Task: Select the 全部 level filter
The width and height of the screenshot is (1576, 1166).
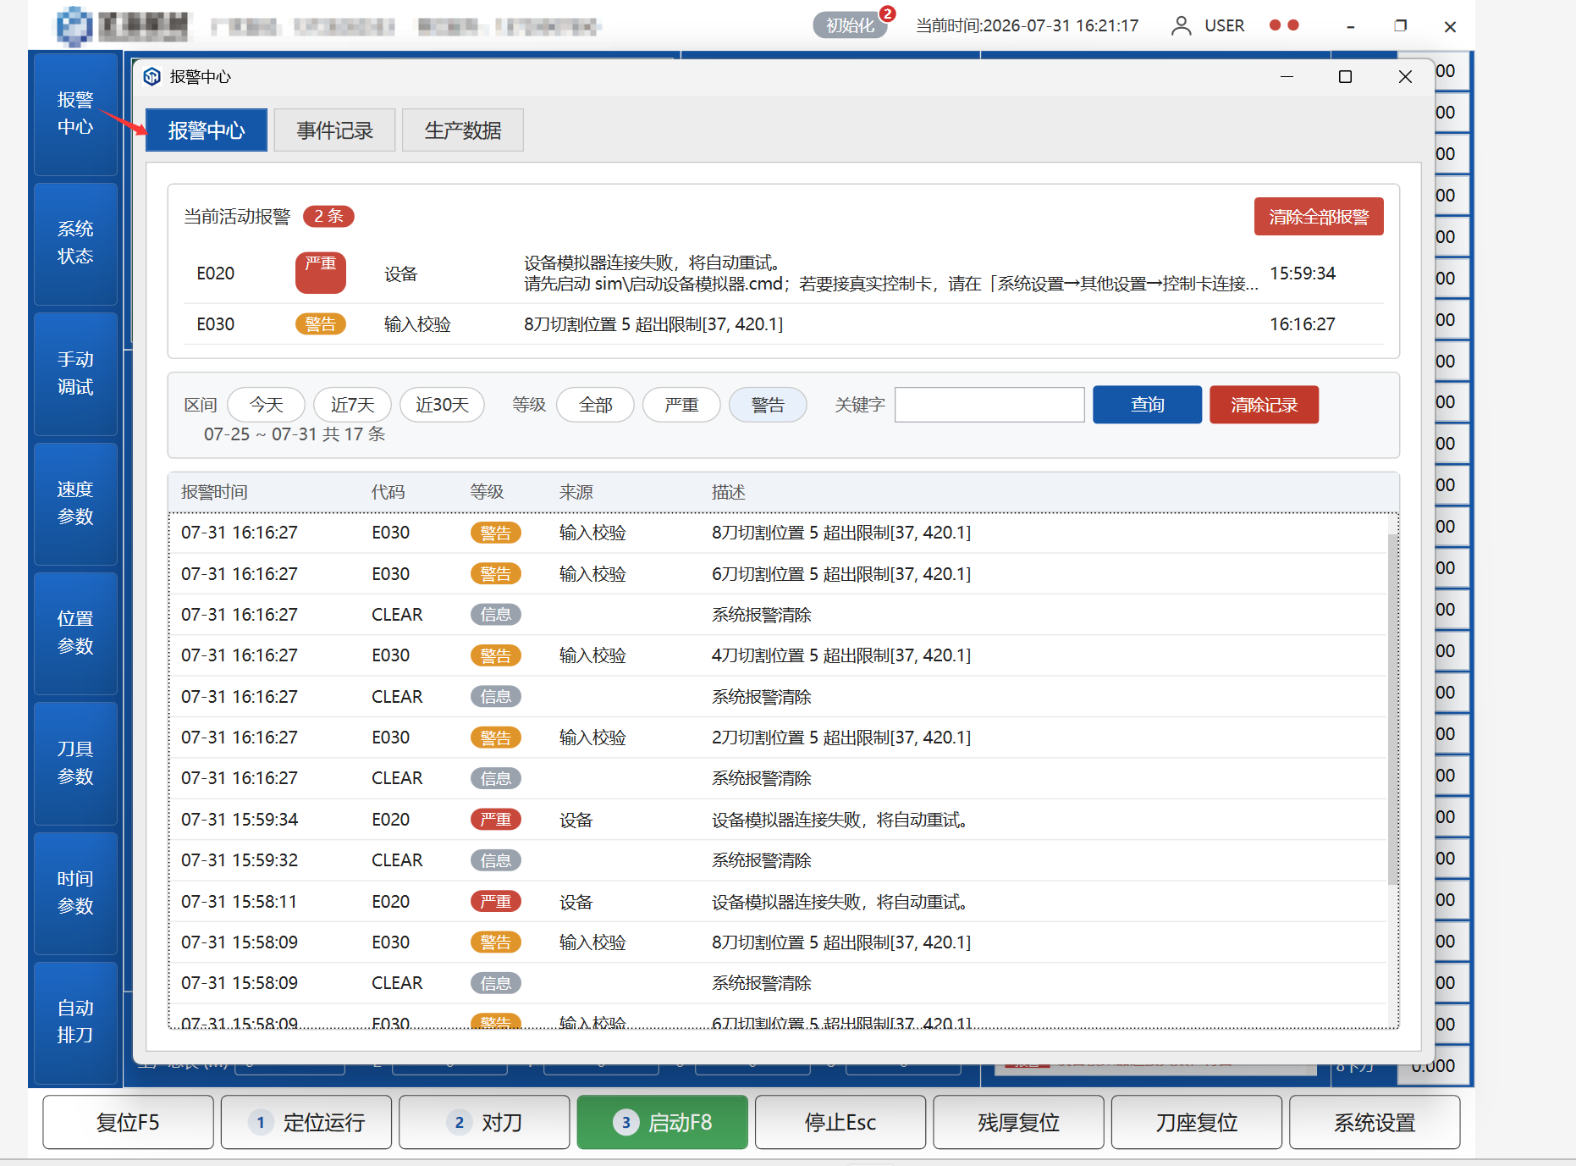Action: [x=596, y=405]
